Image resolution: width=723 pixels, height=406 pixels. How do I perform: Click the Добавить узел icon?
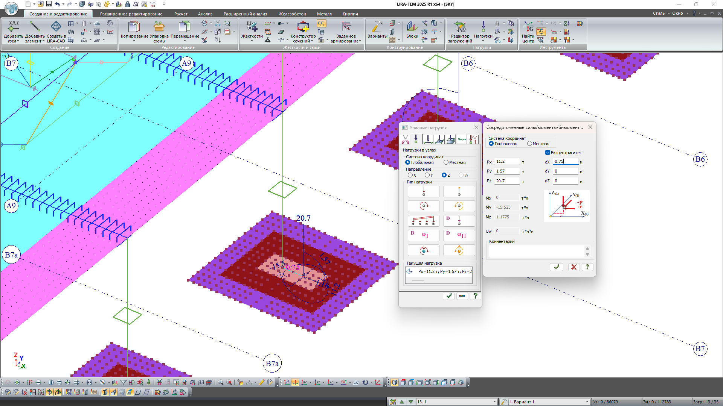pos(13,27)
